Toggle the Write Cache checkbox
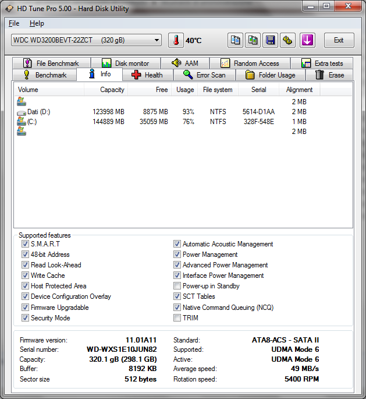 coord(25,275)
